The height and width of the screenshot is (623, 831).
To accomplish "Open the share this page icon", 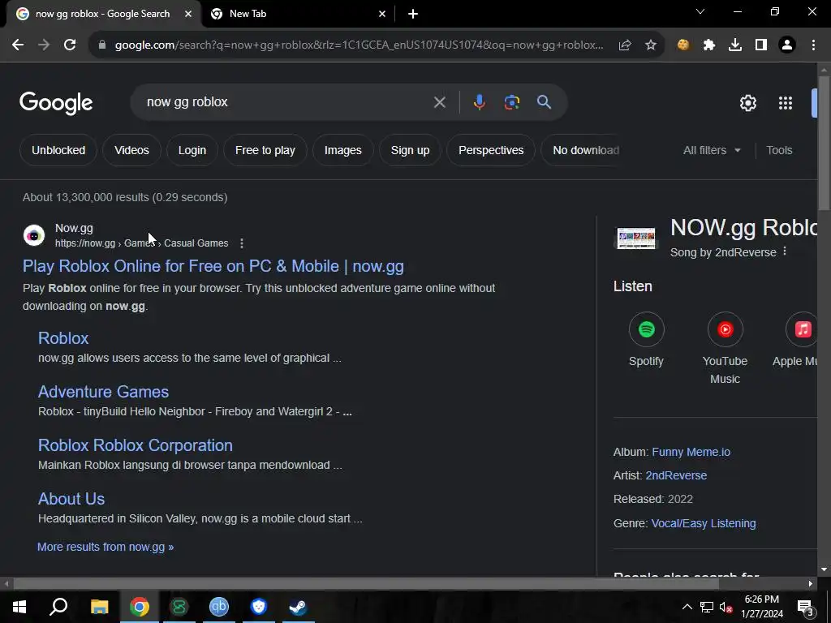I will pos(625,45).
